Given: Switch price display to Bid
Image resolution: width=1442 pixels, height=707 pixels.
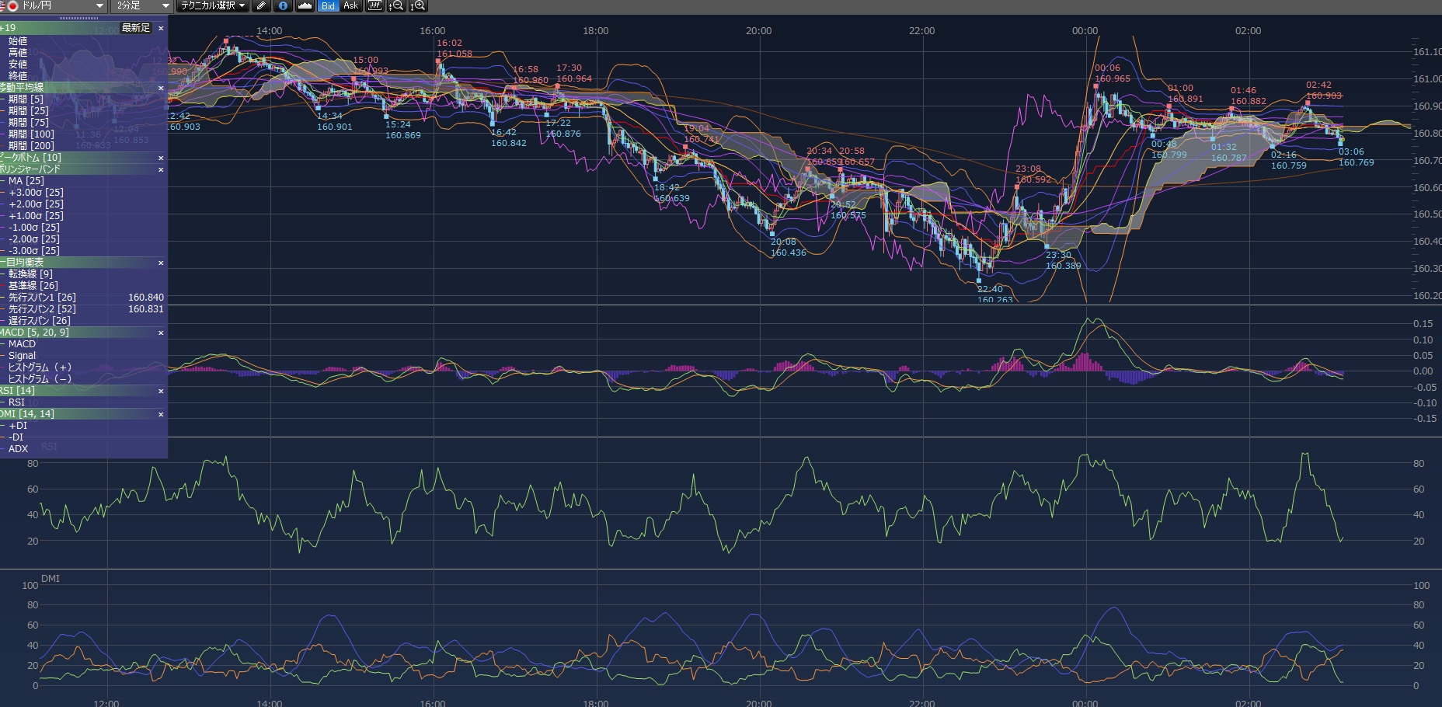Looking at the screenshot, I should click(x=328, y=6).
